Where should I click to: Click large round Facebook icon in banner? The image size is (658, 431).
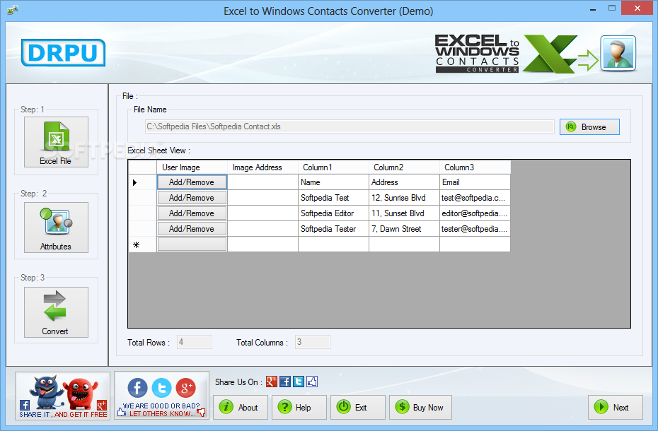point(137,388)
